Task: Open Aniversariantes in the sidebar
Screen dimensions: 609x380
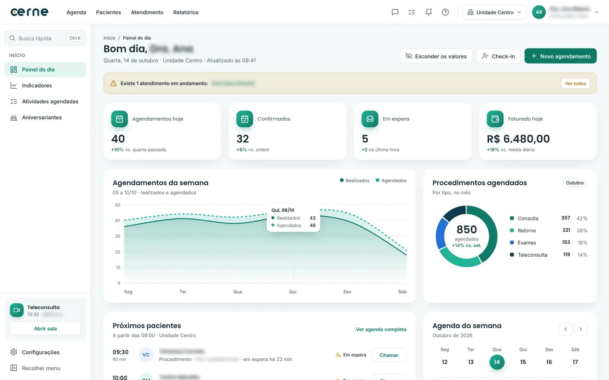Action: tap(45, 117)
